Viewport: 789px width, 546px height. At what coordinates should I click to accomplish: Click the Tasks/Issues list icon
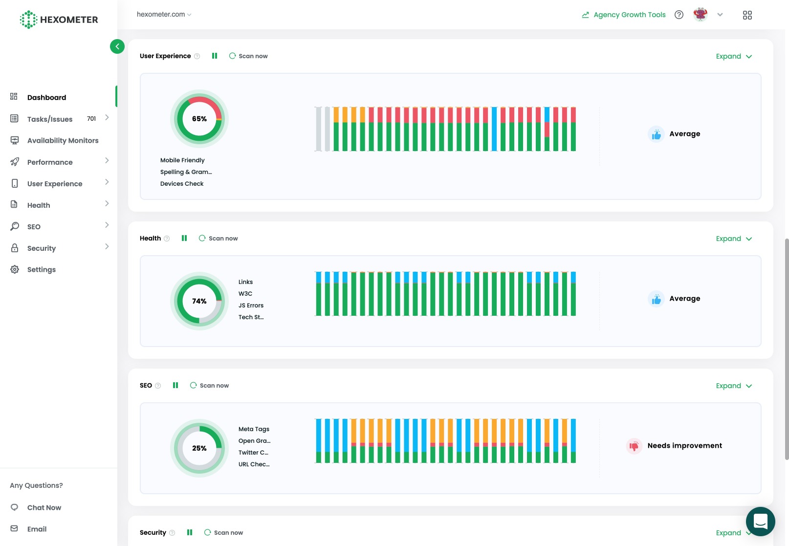(x=14, y=118)
